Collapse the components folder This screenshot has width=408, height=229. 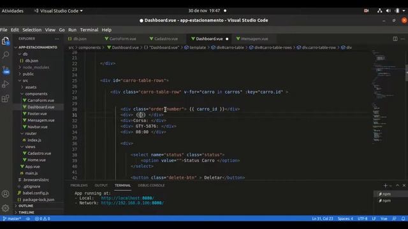[36, 94]
